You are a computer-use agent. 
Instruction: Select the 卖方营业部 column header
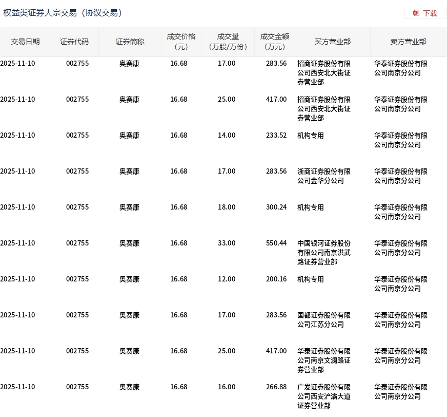point(408,42)
